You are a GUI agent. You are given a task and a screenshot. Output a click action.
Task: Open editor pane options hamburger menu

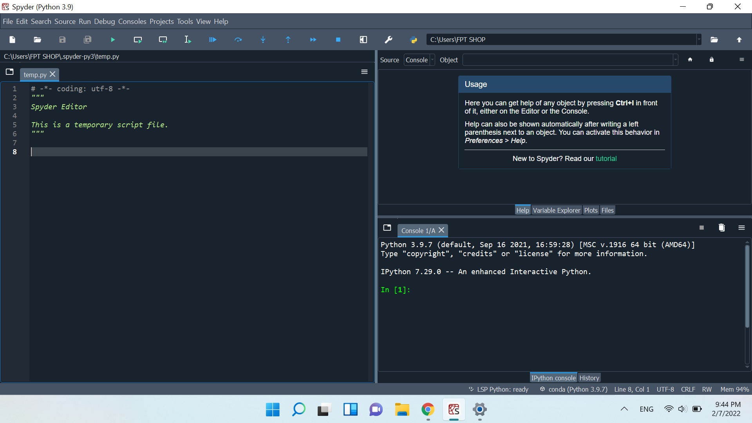(x=364, y=72)
